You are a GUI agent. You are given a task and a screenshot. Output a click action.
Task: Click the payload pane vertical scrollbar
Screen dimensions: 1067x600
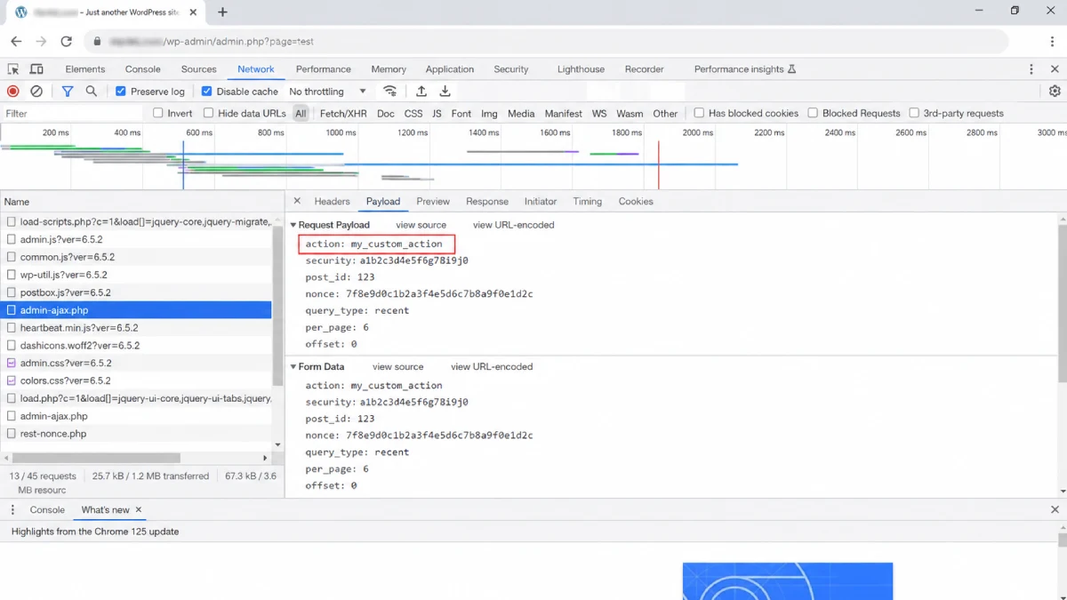(x=1063, y=305)
